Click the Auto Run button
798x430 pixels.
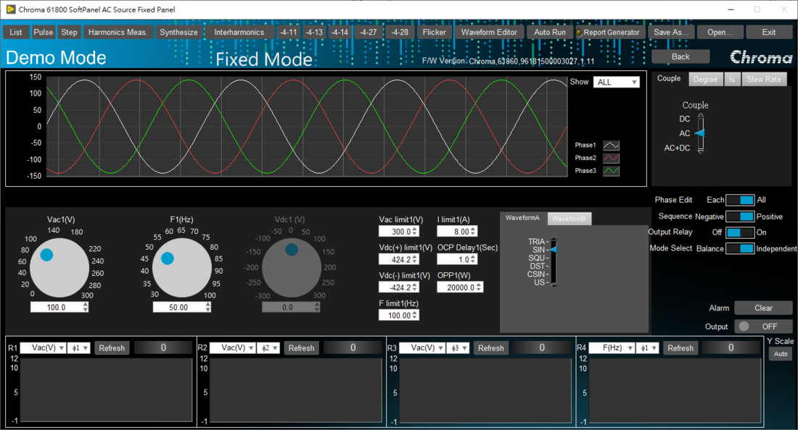coord(550,32)
